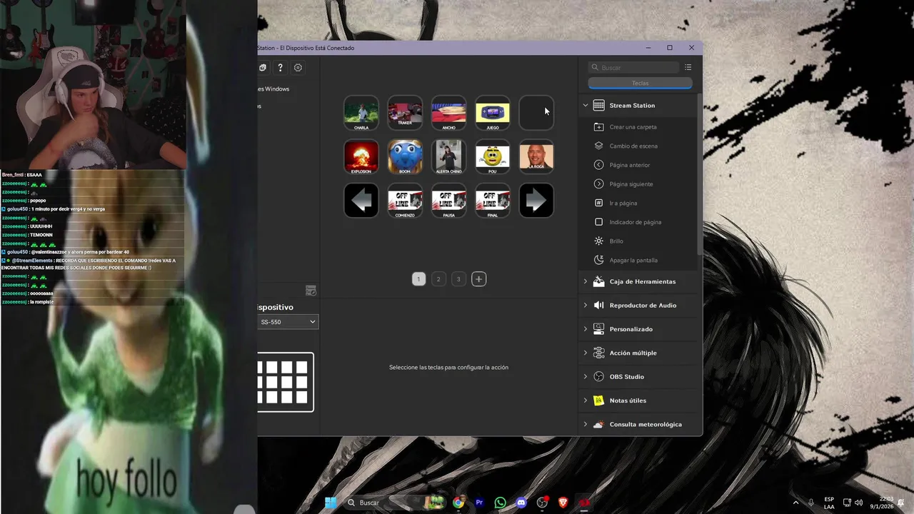
Task: Select the BOOM blue character key
Action: pos(405,156)
